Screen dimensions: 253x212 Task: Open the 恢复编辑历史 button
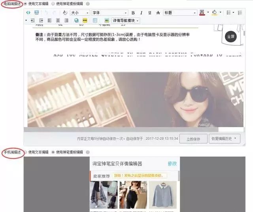(225, 139)
